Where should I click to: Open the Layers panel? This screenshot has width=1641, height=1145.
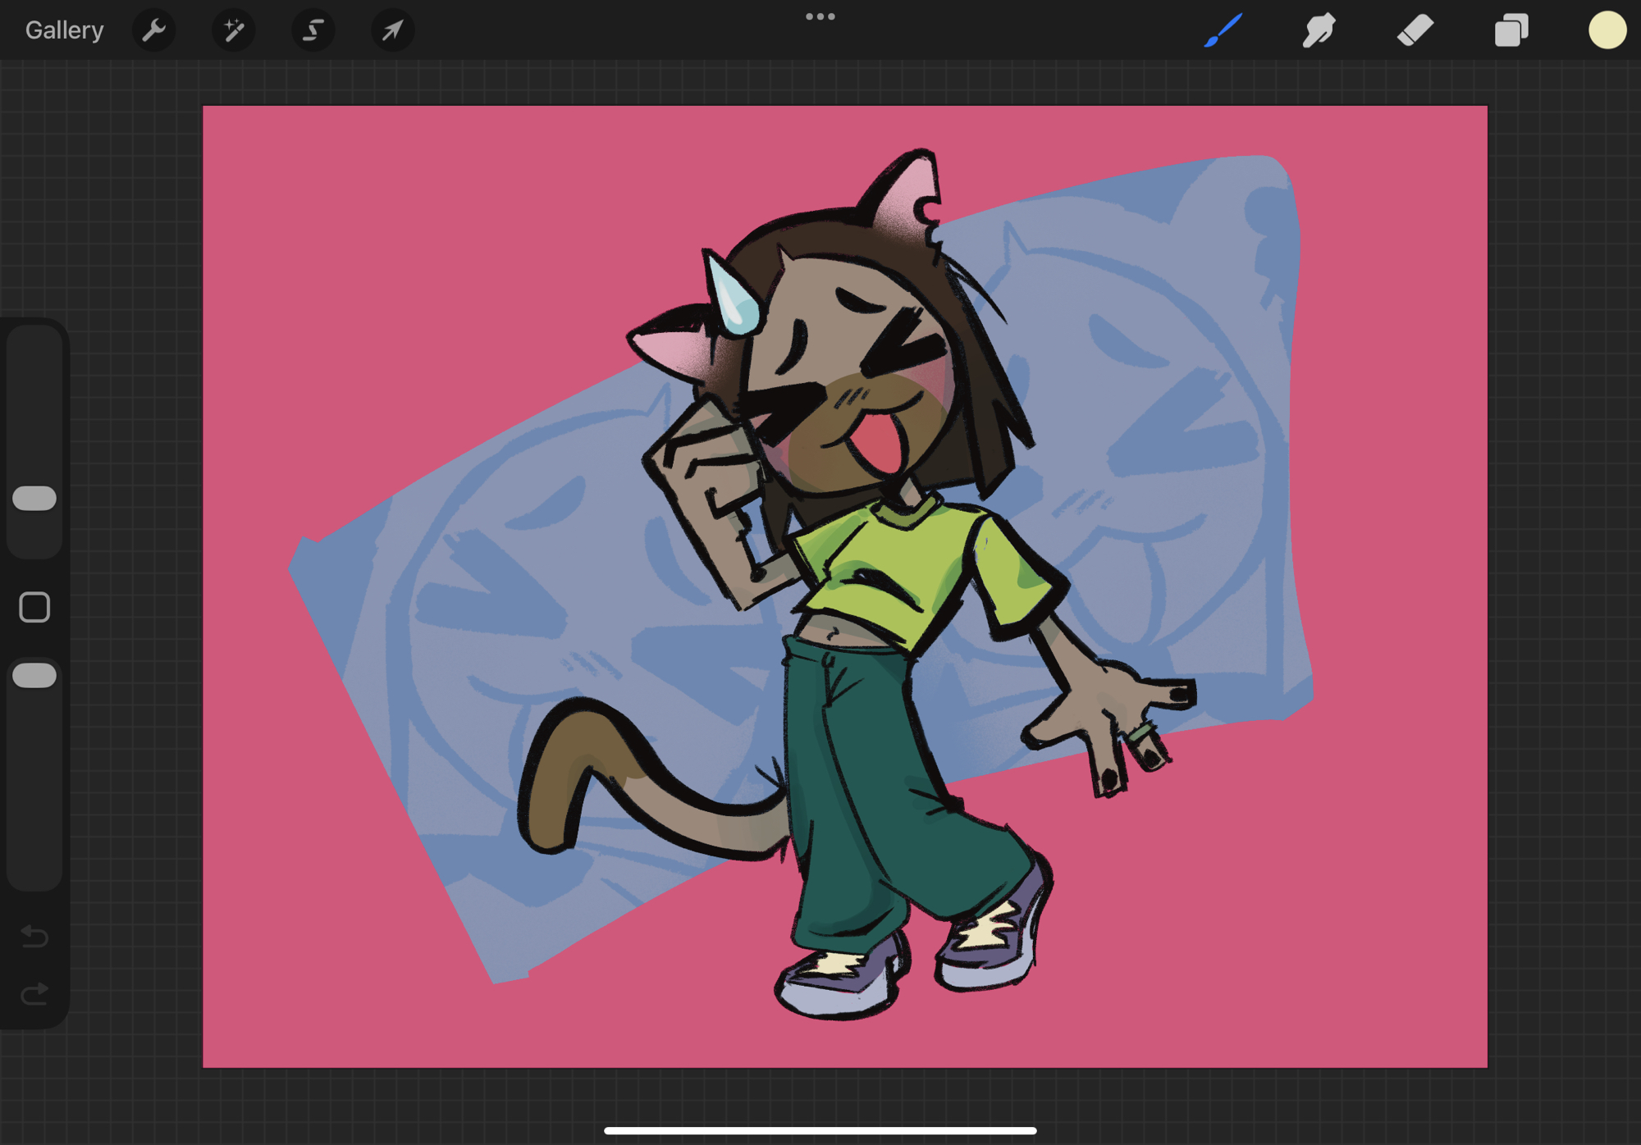[1511, 30]
